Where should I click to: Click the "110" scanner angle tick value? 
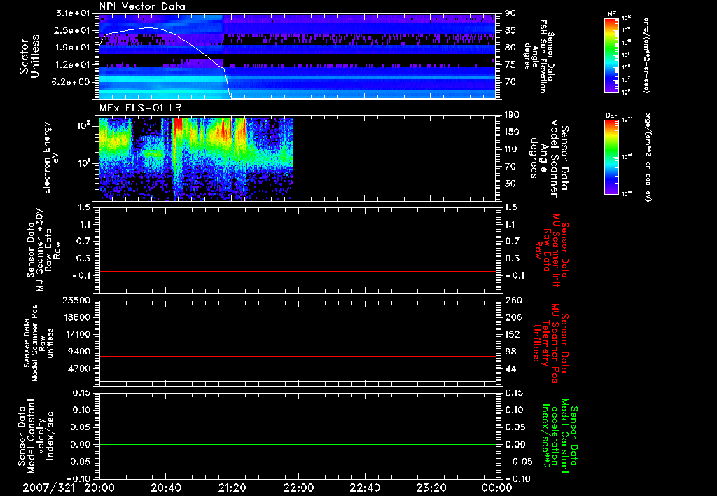pyautogui.click(x=512, y=149)
